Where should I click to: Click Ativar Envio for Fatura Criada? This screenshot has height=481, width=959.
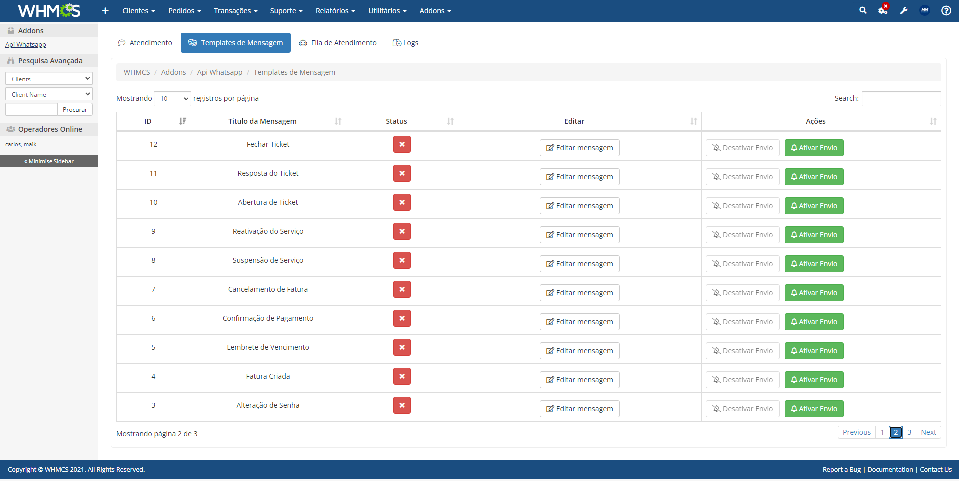814,380
